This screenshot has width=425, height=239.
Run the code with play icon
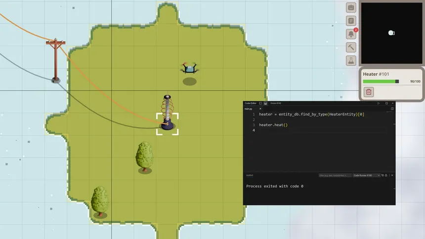[x=379, y=103]
